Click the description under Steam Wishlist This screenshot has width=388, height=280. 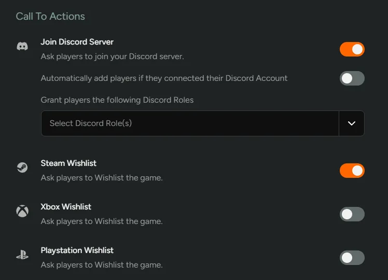(x=102, y=177)
